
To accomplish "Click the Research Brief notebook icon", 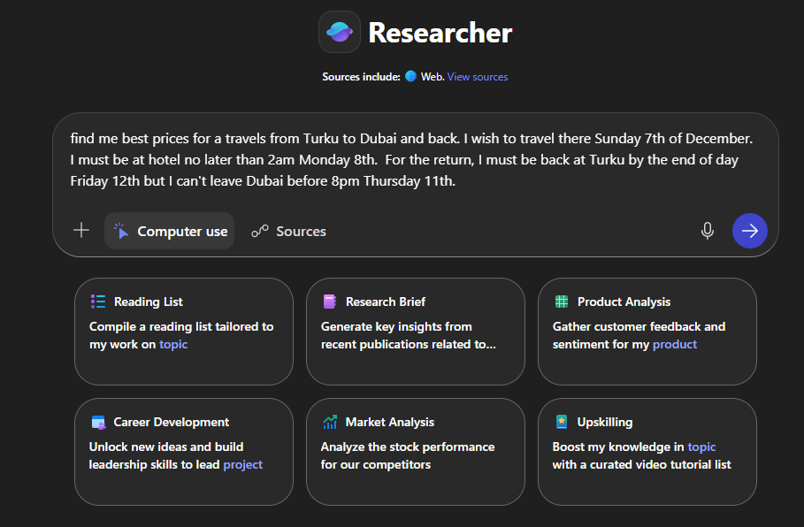I will pos(330,302).
